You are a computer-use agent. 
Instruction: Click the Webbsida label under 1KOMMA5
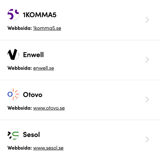pos(20,28)
